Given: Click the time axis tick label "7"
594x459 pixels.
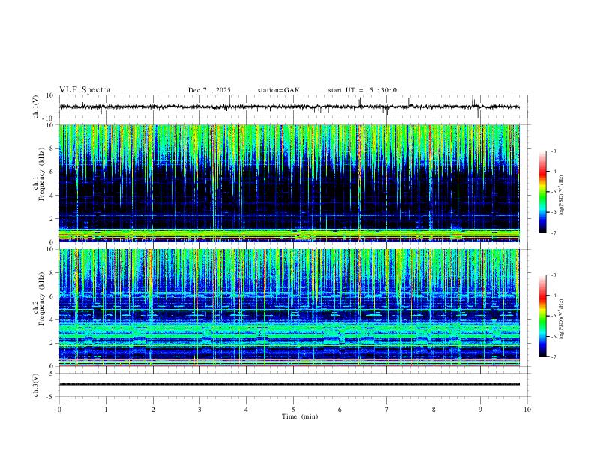Looking at the screenshot, I should (387, 409).
